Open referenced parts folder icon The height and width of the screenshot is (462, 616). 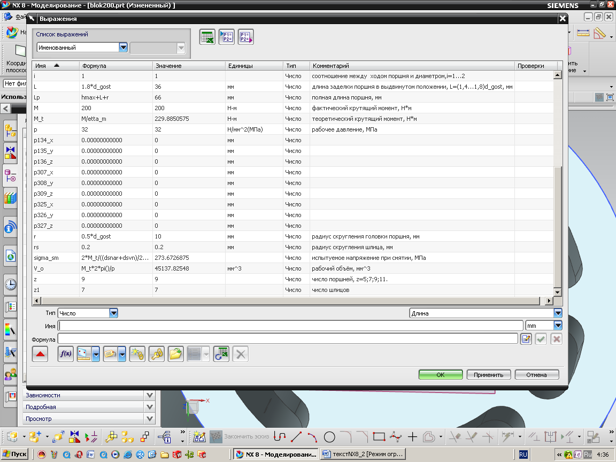pyautogui.click(x=175, y=354)
